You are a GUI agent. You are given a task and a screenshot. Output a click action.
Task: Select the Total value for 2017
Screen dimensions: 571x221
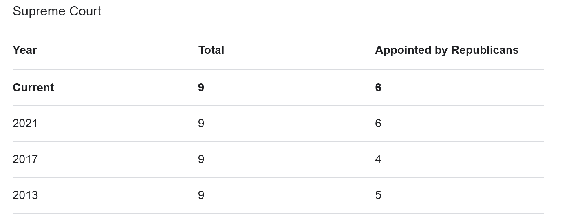201,159
